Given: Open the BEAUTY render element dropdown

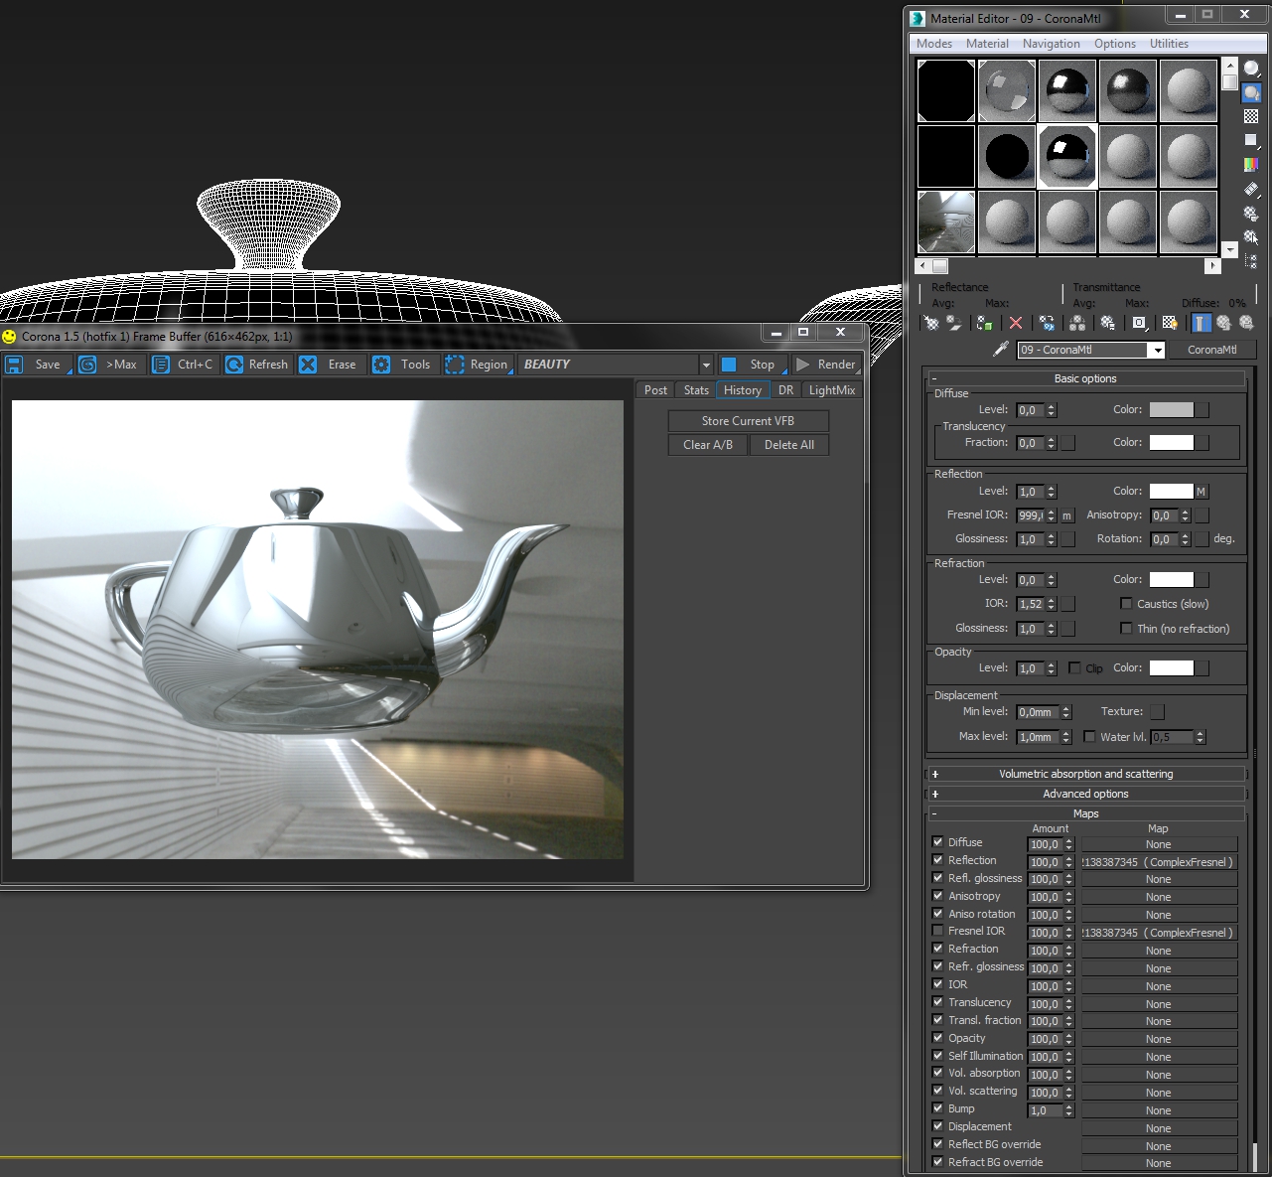Looking at the screenshot, I should pyautogui.click(x=706, y=365).
